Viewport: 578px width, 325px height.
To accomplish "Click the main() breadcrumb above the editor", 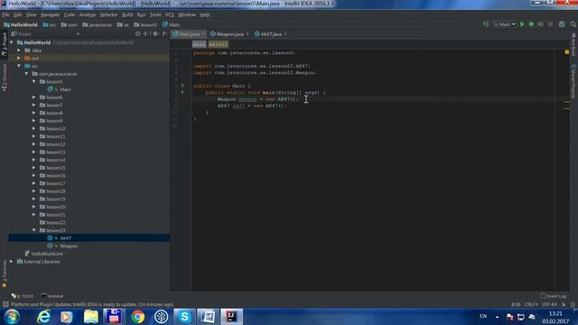I will [219, 44].
